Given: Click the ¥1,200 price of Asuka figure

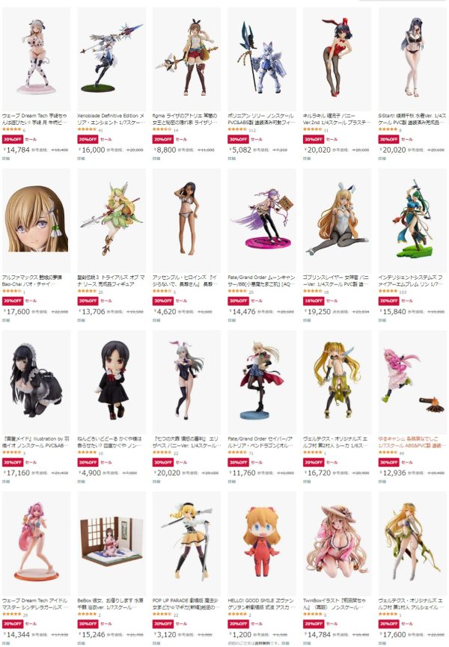Looking at the screenshot, I should click(x=240, y=634).
